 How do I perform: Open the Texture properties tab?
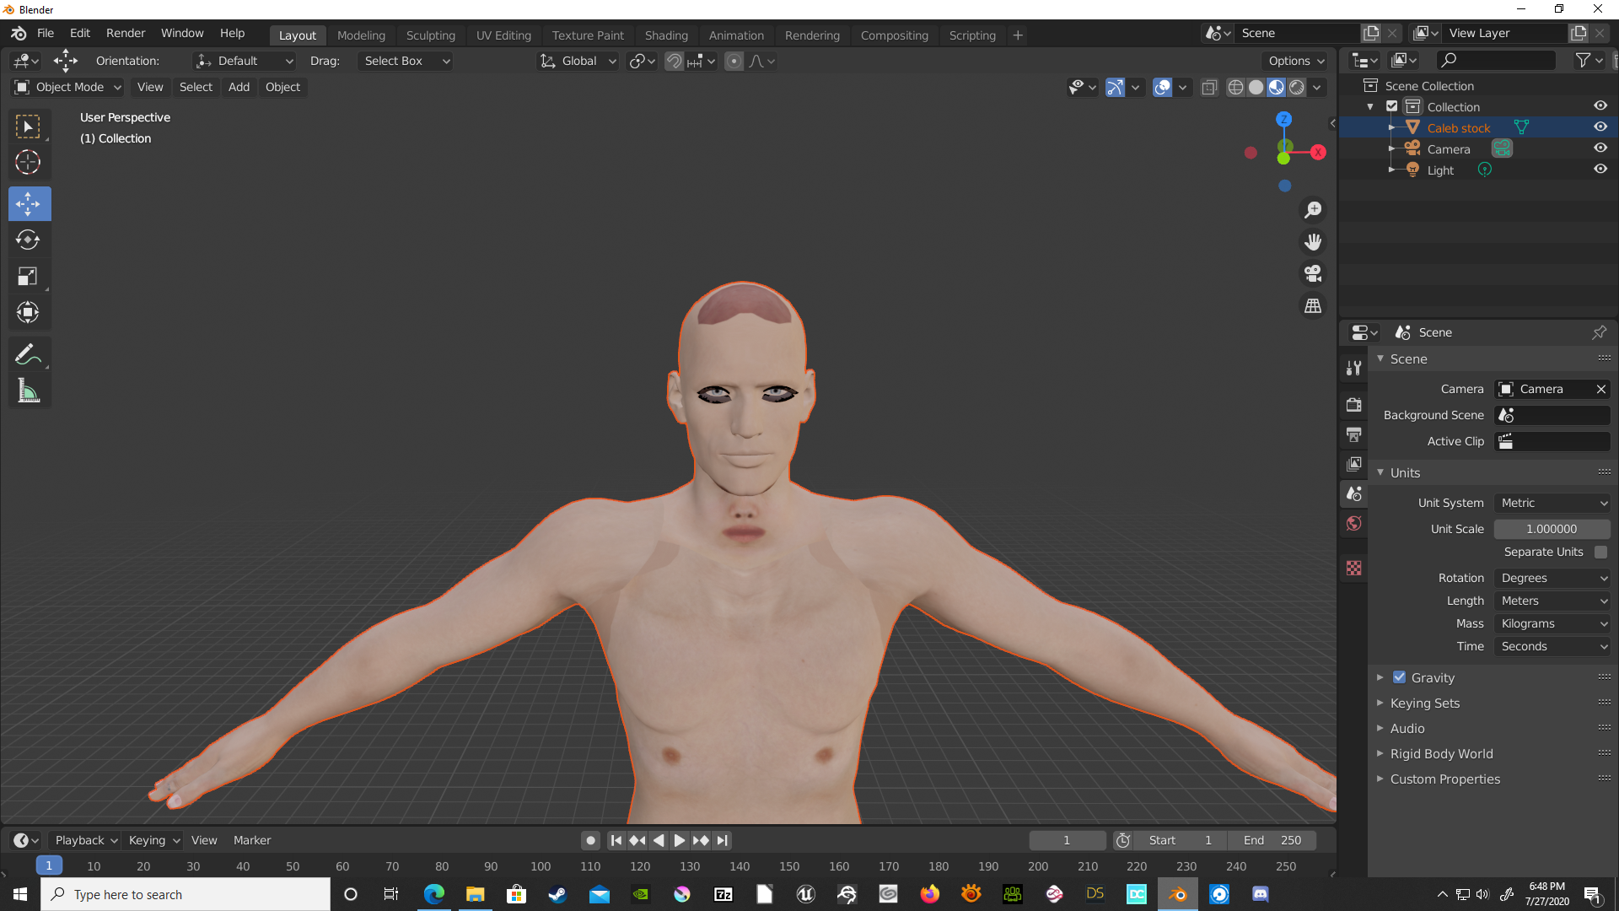pos(1354,568)
